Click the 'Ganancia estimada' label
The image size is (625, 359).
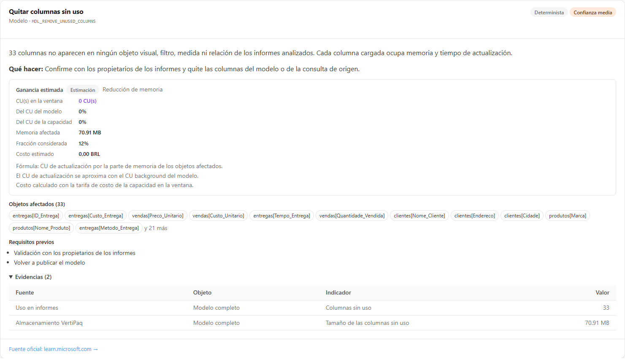(x=39, y=90)
